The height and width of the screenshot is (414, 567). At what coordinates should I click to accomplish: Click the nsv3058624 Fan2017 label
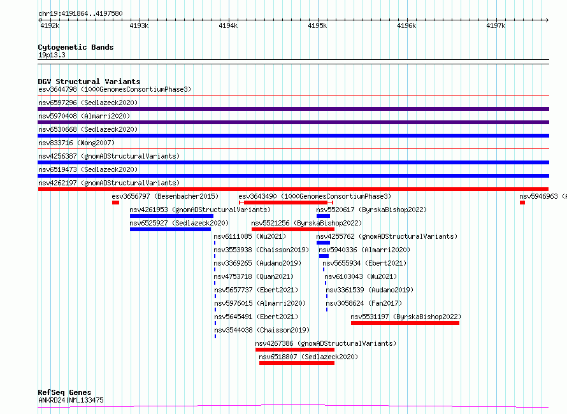click(364, 303)
